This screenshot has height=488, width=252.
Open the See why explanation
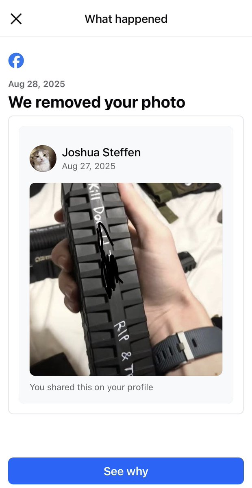pyautogui.click(x=126, y=471)
